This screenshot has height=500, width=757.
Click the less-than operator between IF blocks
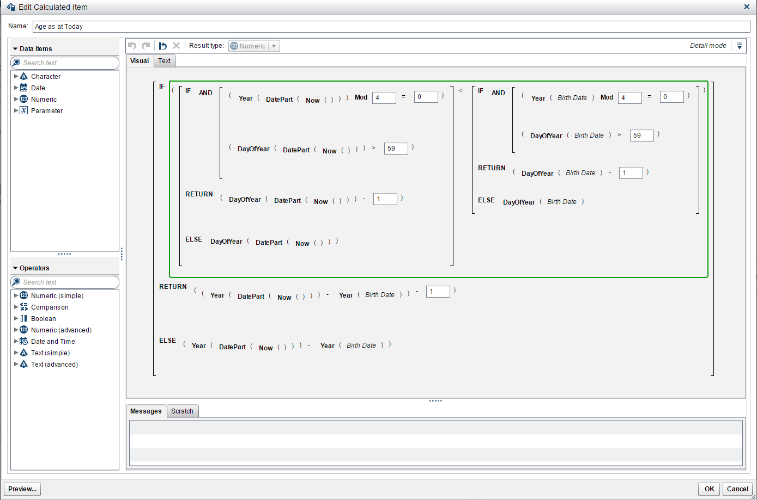pyautogui.click(x=460, y=90)
